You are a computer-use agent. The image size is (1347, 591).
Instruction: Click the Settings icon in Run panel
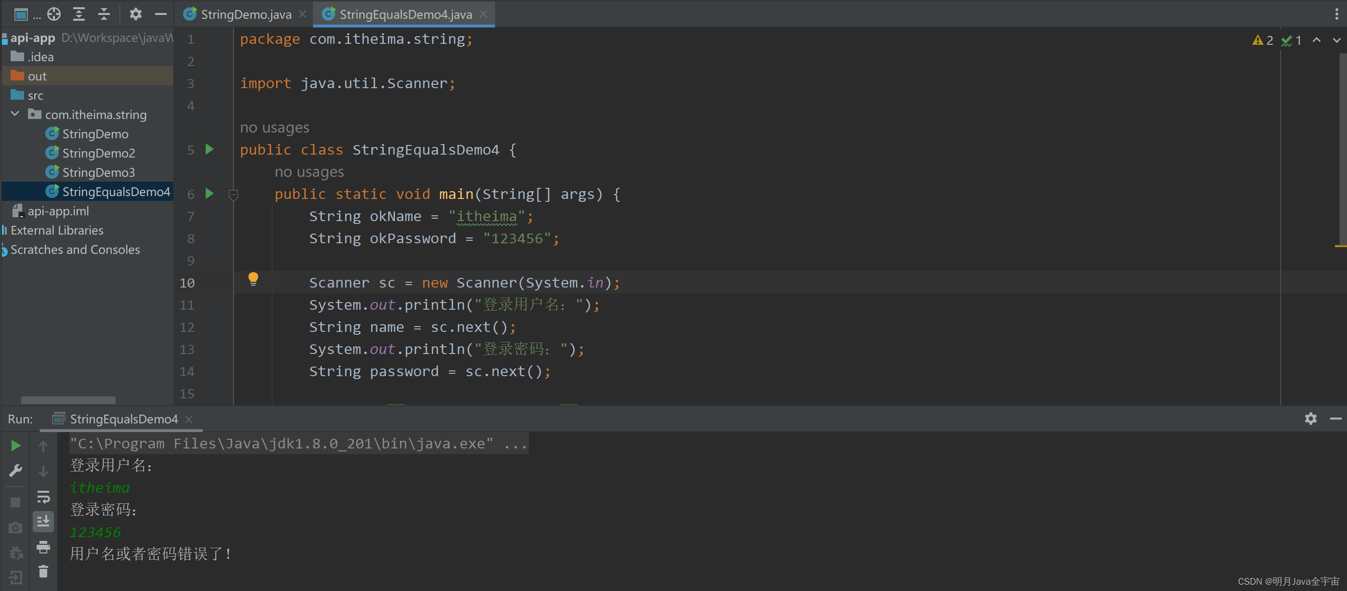(x=1310, y=419)
